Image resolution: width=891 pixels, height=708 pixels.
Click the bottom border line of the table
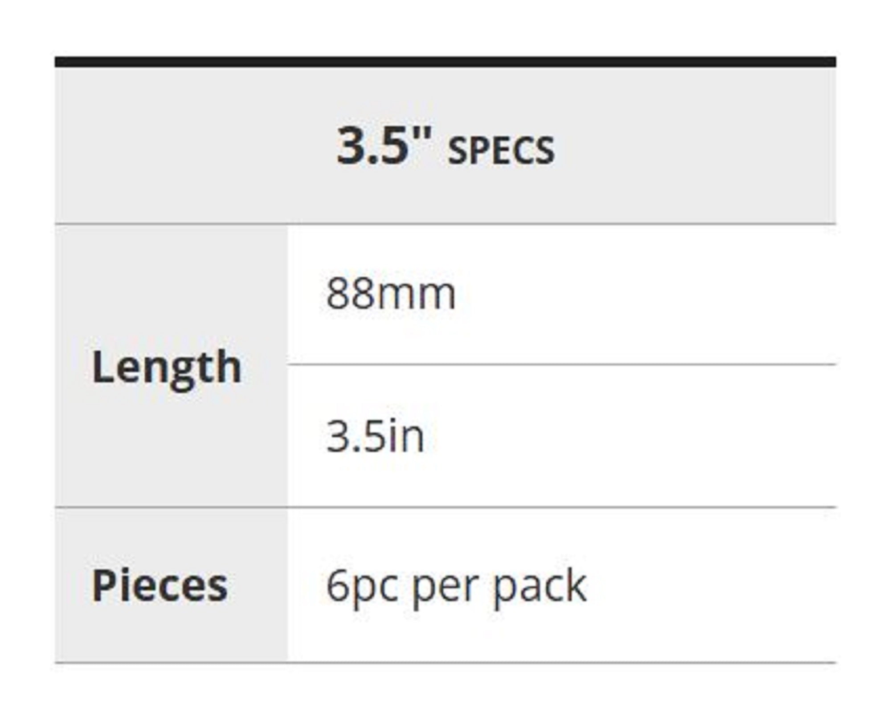point(445,663)
